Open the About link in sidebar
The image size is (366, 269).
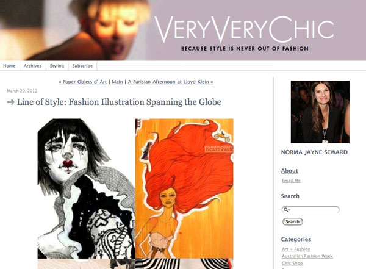pyautogui.click(x=289, y=171)
